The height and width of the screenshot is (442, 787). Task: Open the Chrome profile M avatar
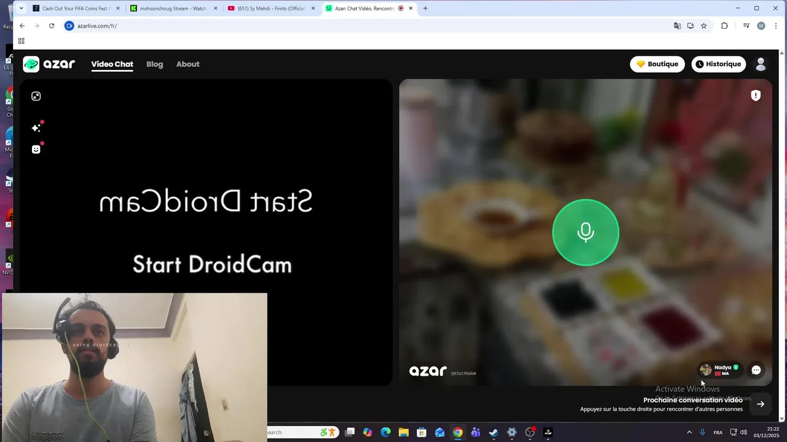pyautogui.click(x=761, y=26)
